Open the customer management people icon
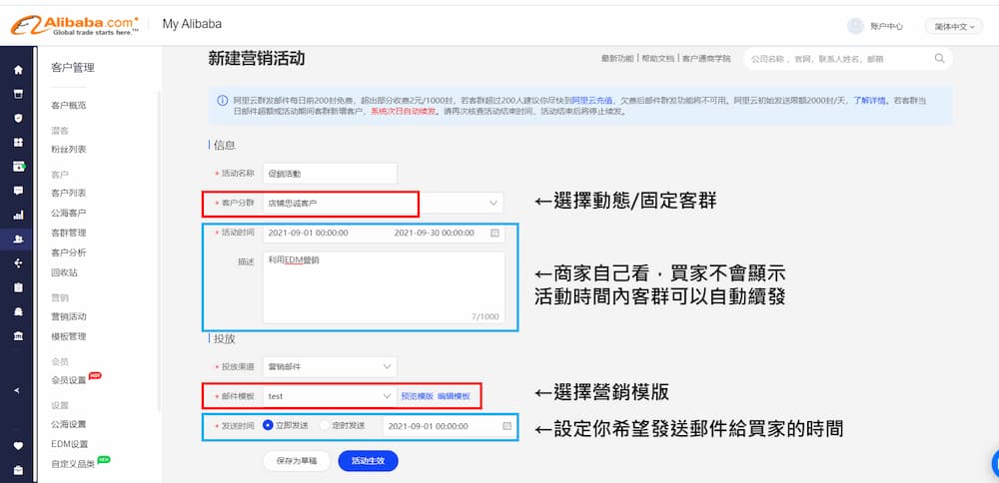999x483 pixels. click(x=17, y=240)
